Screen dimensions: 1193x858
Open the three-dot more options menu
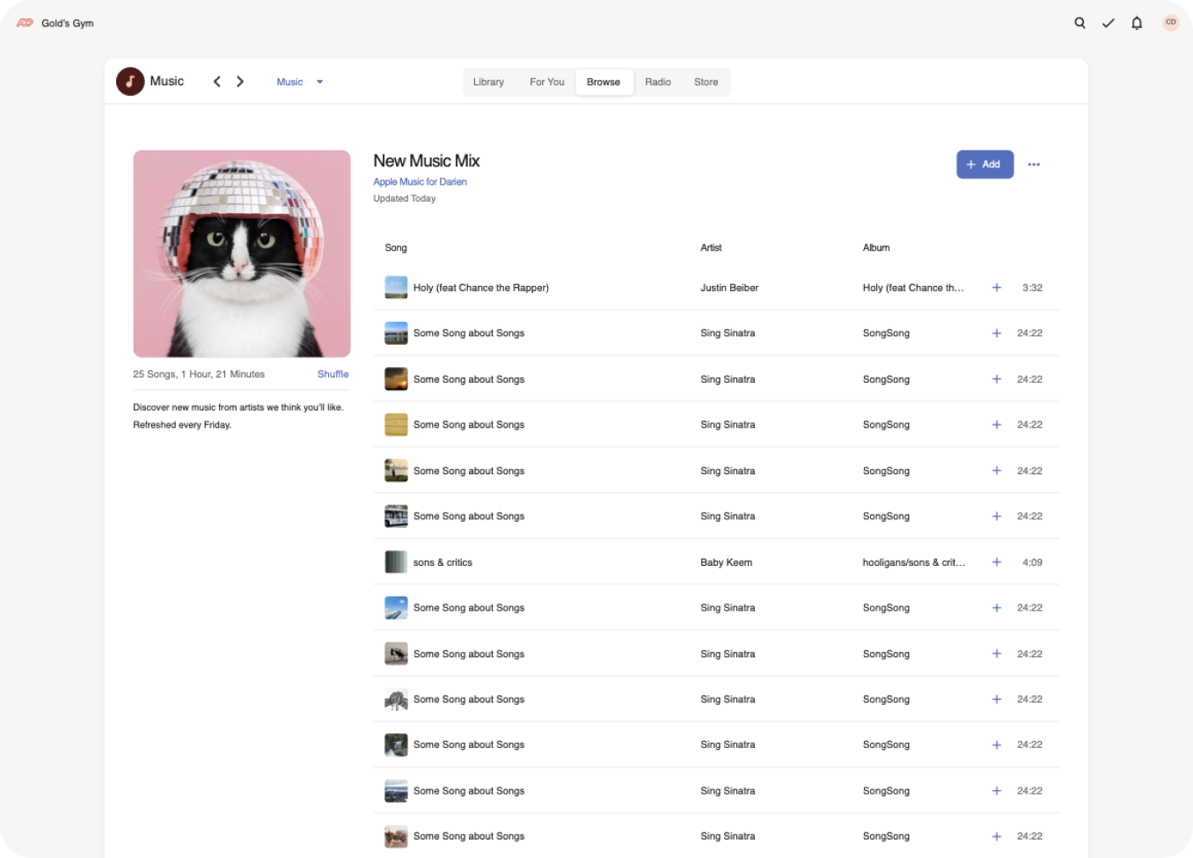point(1034,165)
